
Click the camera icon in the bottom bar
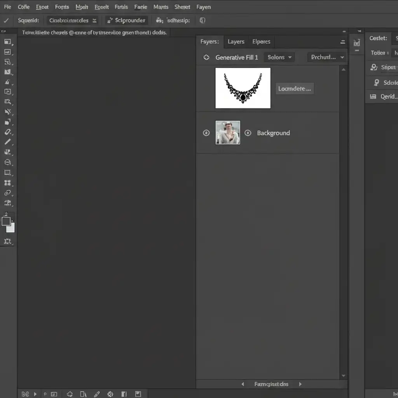[x=54, y=394]
